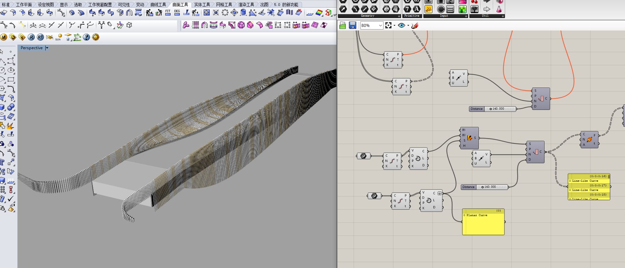Switch to the 5.0 的新功能 tab
The width and height of the screenshot is (625, 268).
286,5
